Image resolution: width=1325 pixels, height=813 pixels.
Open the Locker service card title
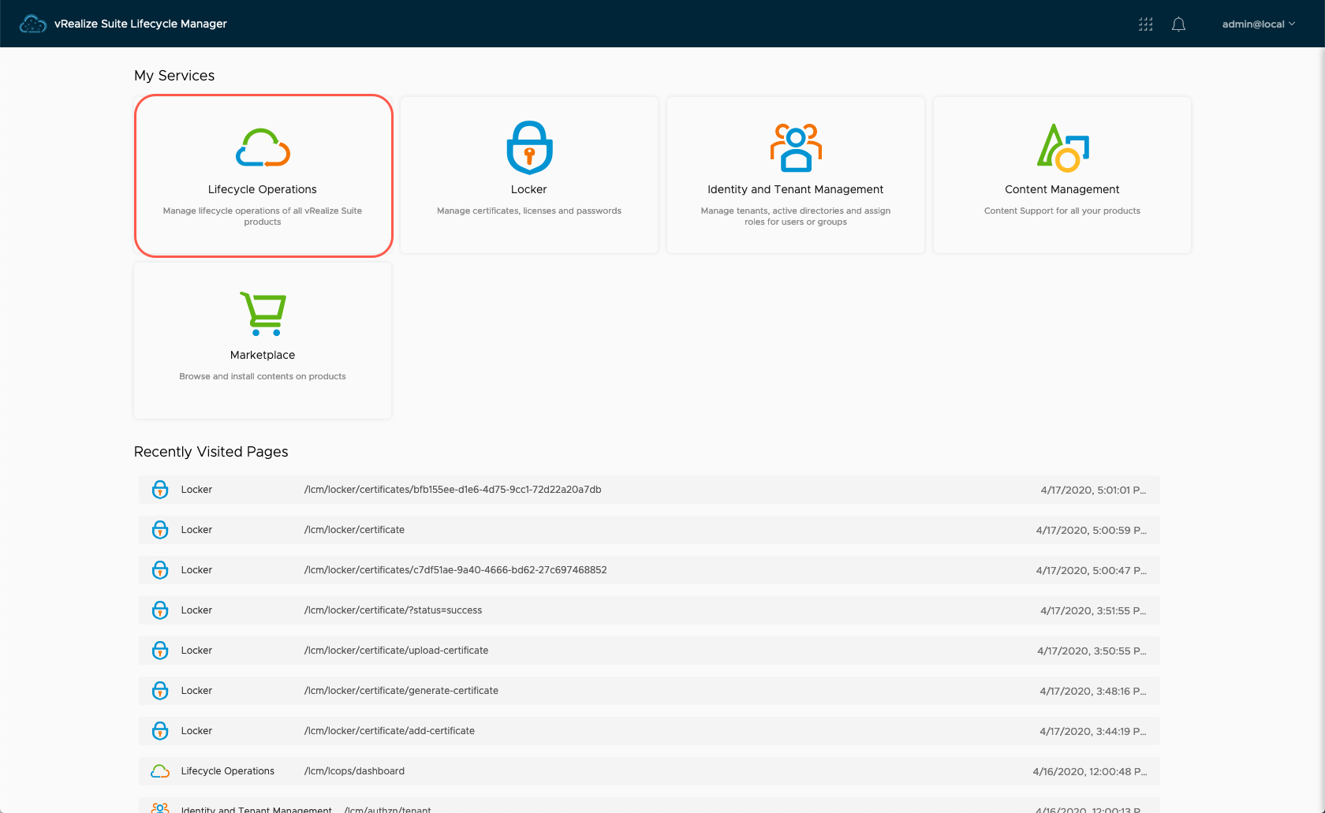[x=529, y=189]
